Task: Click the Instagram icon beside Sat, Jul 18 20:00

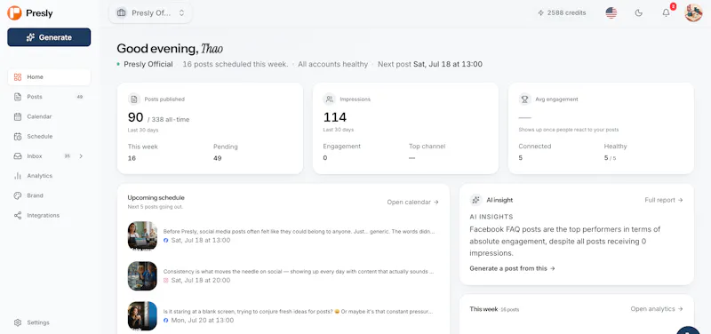Action: (166, 281)
